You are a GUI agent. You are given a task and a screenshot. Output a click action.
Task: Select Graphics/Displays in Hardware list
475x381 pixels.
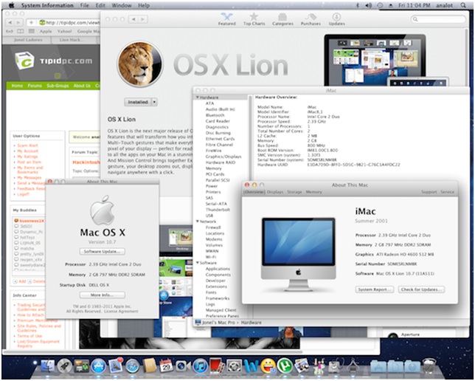223,157
